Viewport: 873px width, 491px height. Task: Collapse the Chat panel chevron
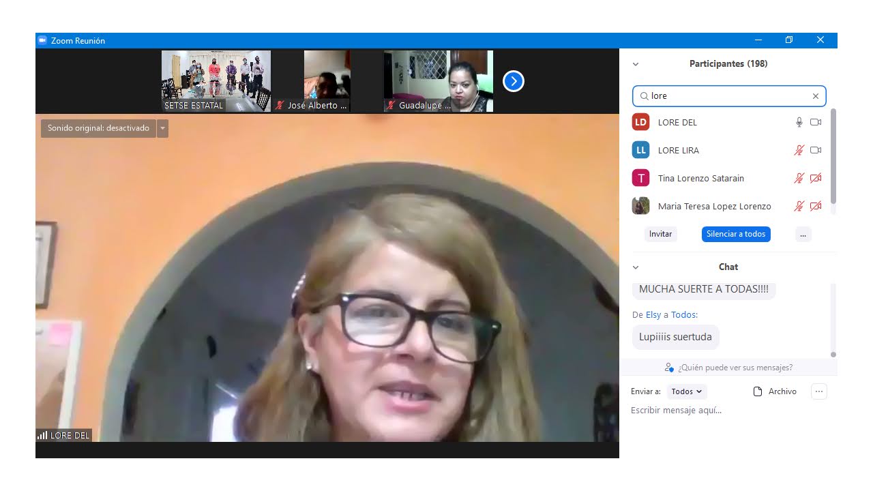coord(636,267)
